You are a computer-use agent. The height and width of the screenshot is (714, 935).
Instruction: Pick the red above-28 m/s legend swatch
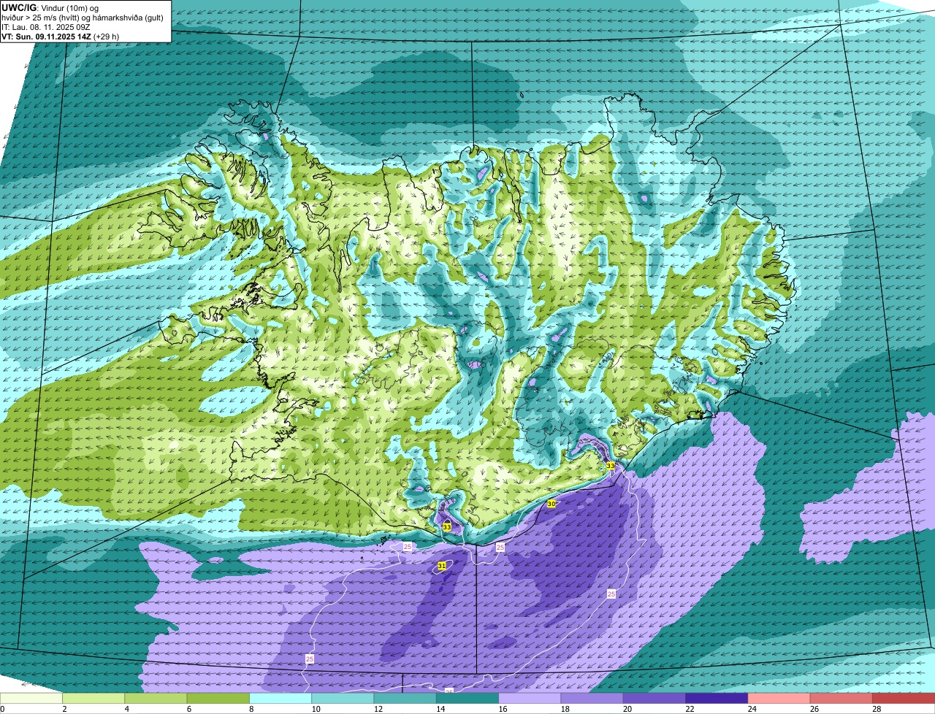[904, 698]
